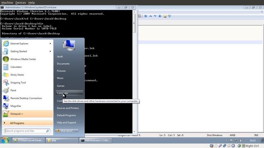This screenshot has width=264, height=148.
Task: Open Computer from Start menu
Action: 69,93
